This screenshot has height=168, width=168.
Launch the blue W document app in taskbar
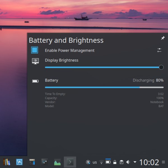click(19, 162)
